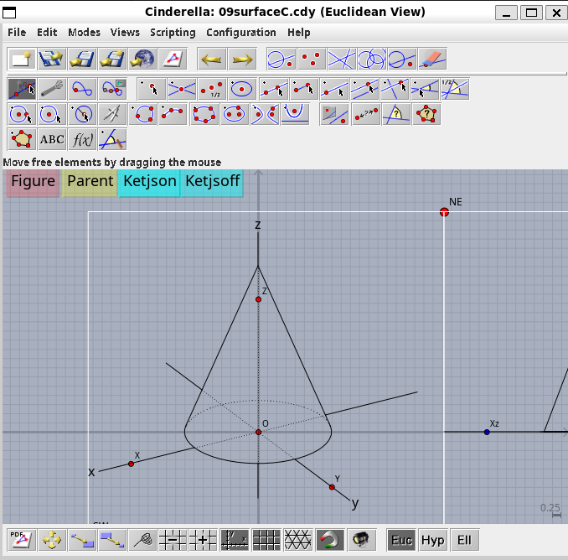The width and height of the screenshot is (568, 560).
Task: Switch to Hyp hyperbolic geometry
Action: coord(432,540)
